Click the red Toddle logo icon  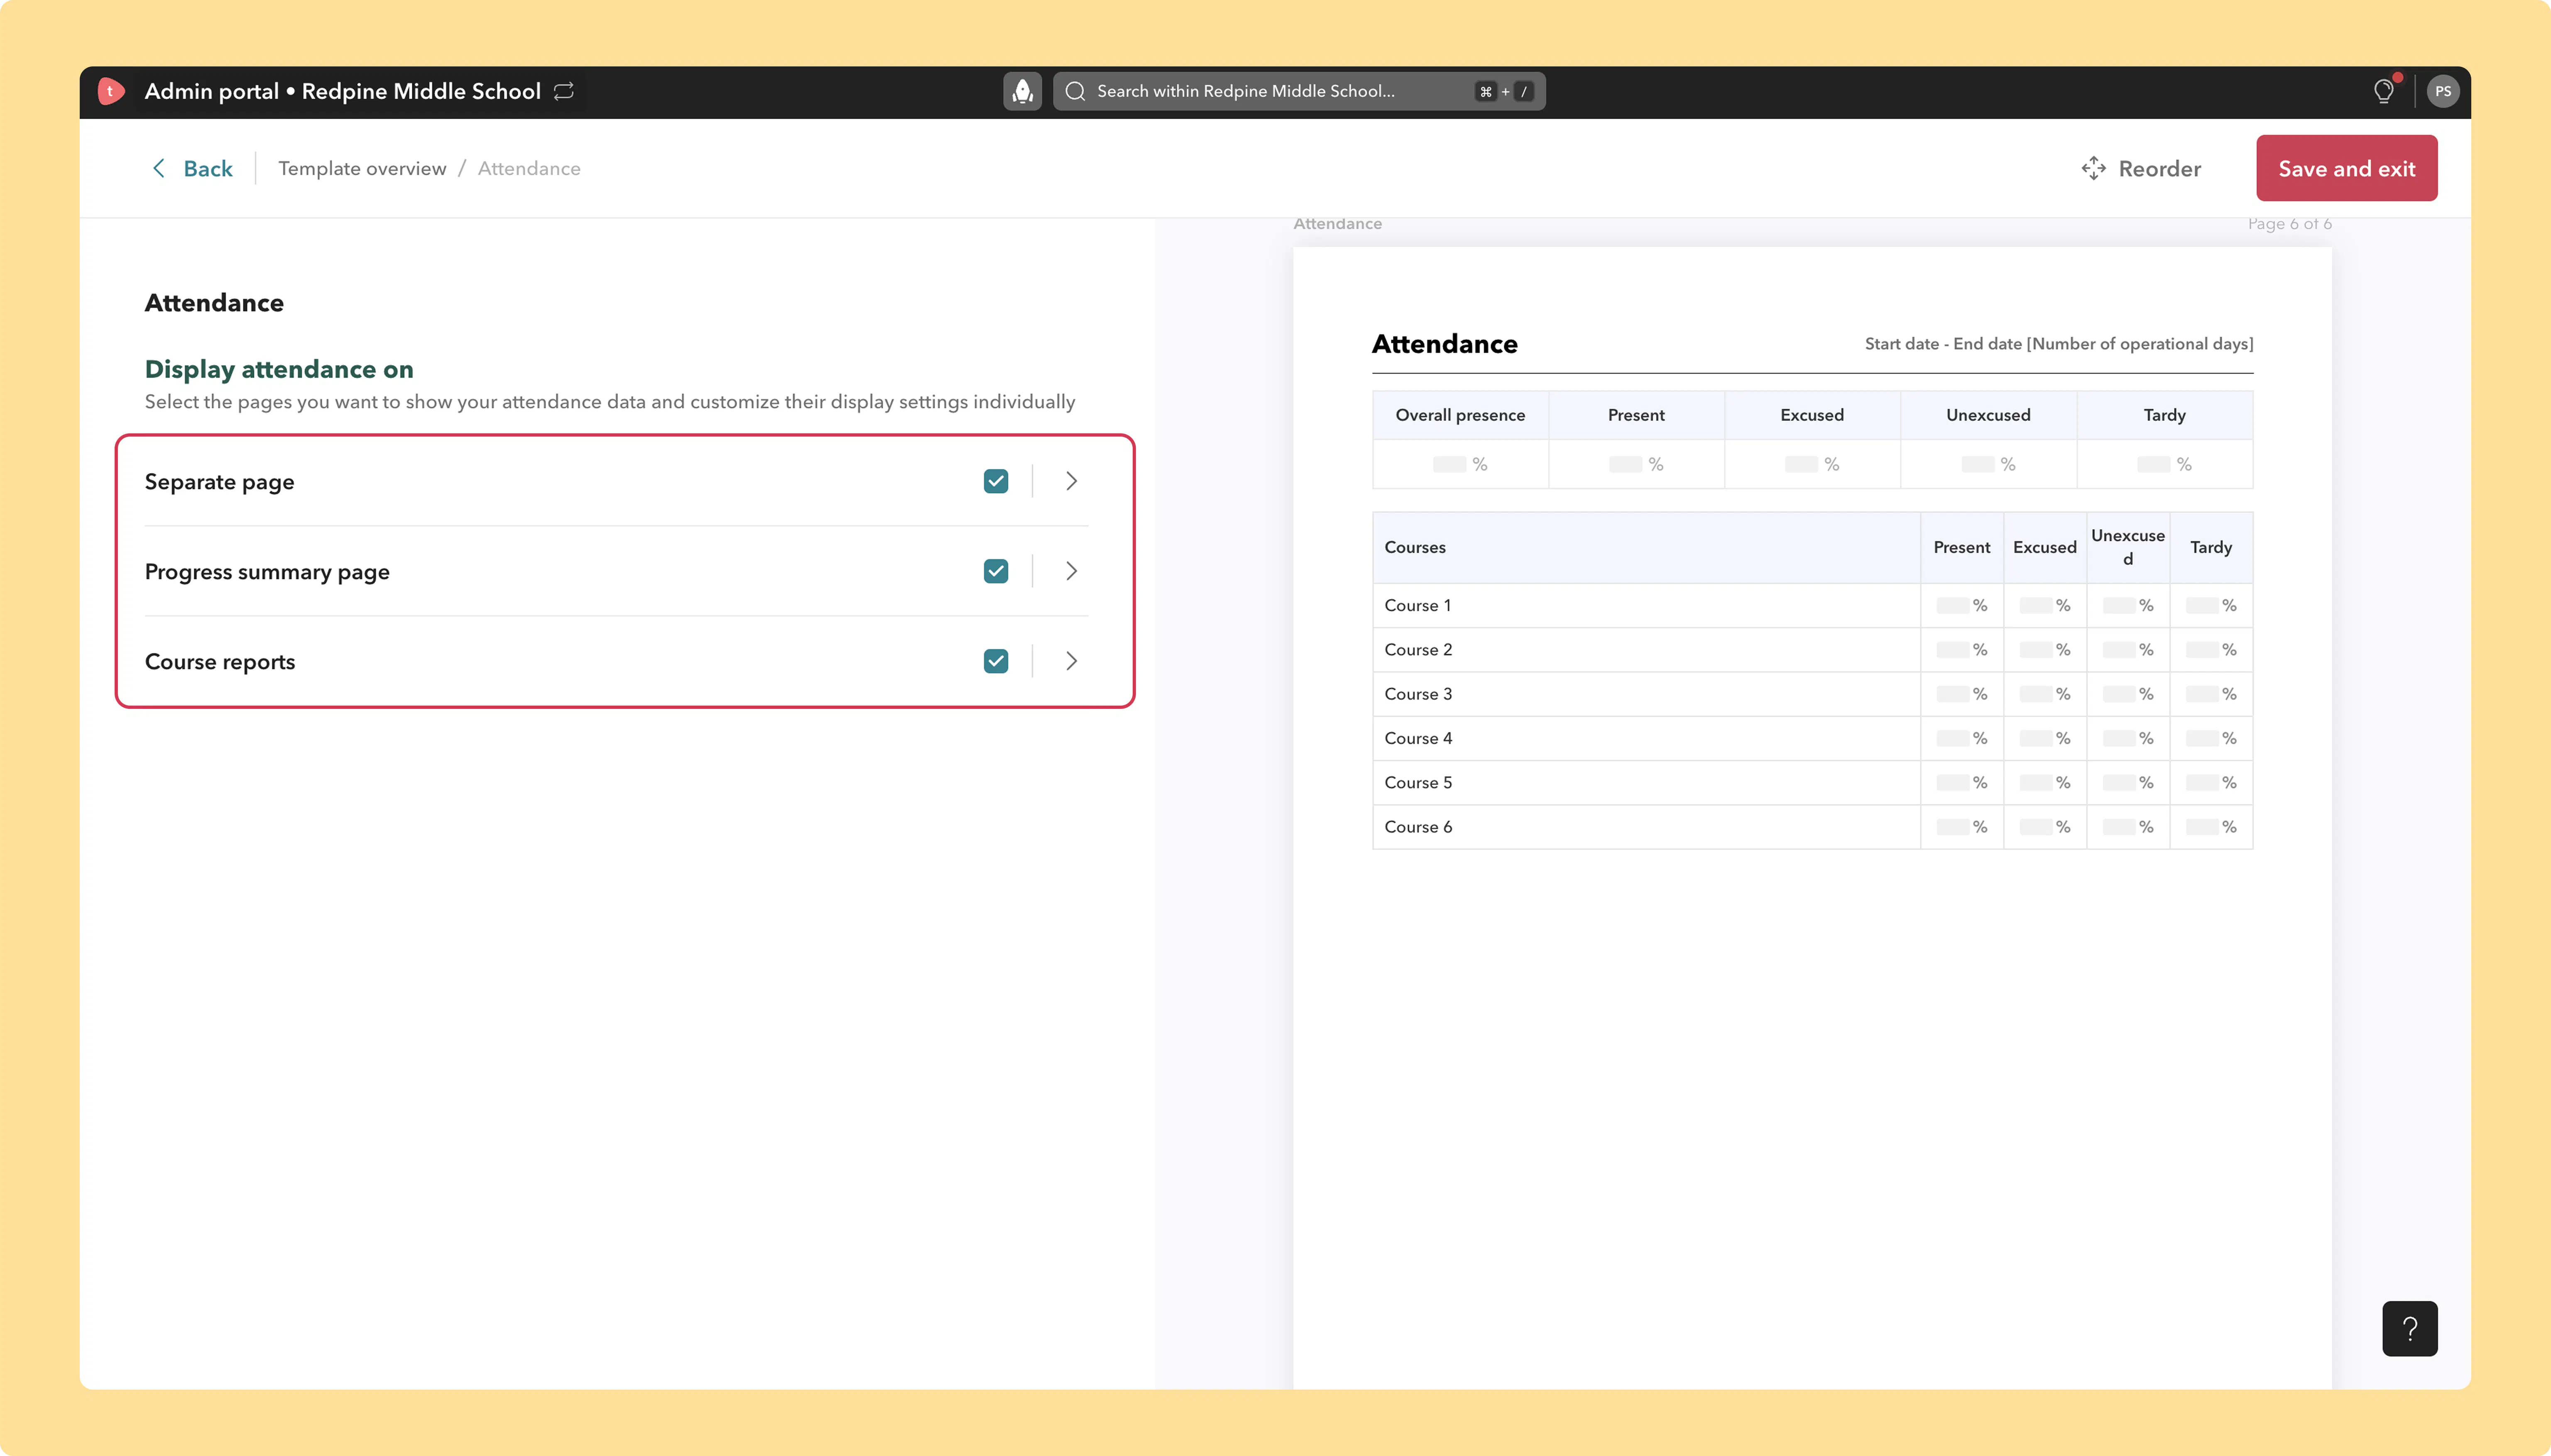[111, 91]
